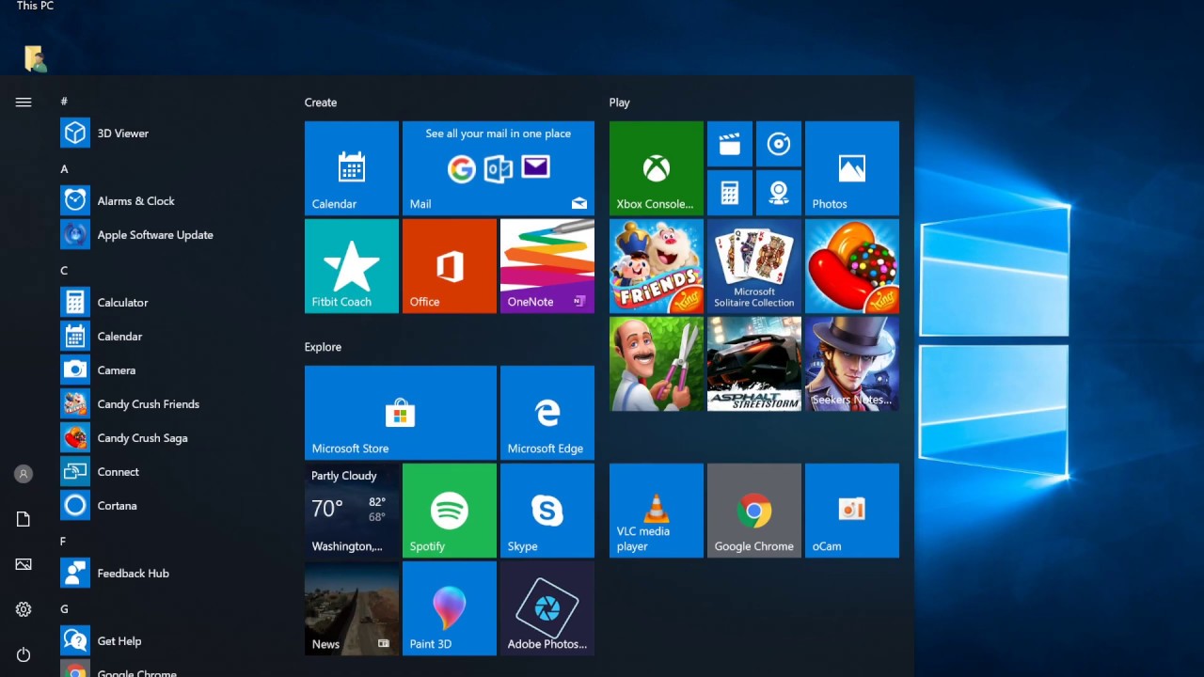This screenshot has height=677, width=1204.
Task: Open the Power options menu
Action: click(24, 654)
